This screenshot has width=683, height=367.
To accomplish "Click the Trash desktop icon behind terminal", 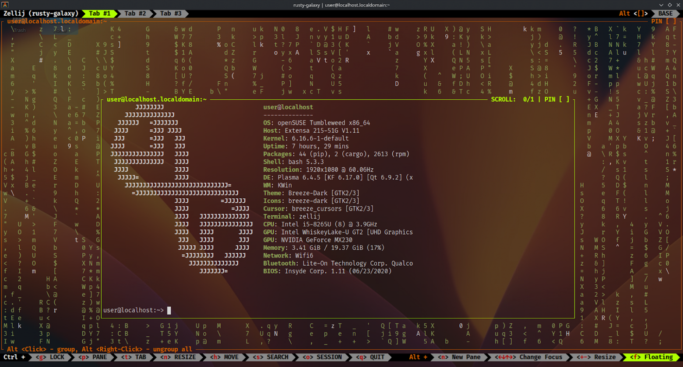I will (20, 30).
